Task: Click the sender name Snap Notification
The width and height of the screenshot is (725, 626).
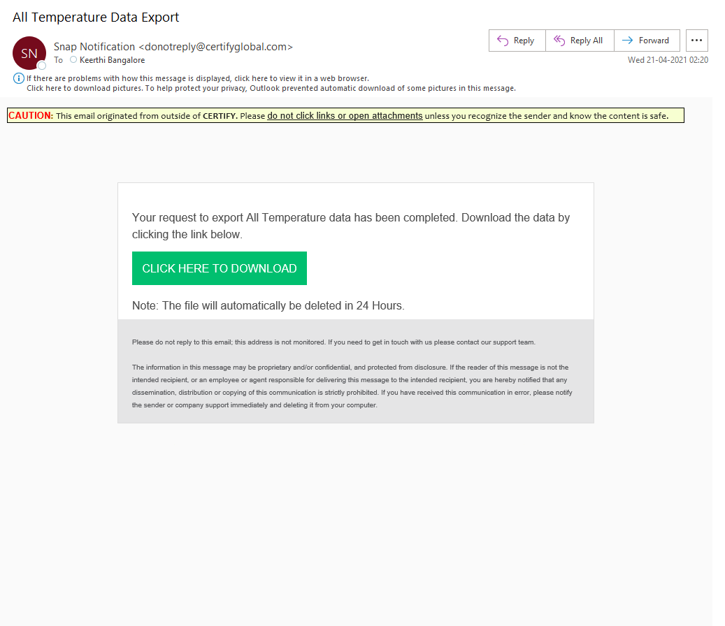Action: coord(94,47)
